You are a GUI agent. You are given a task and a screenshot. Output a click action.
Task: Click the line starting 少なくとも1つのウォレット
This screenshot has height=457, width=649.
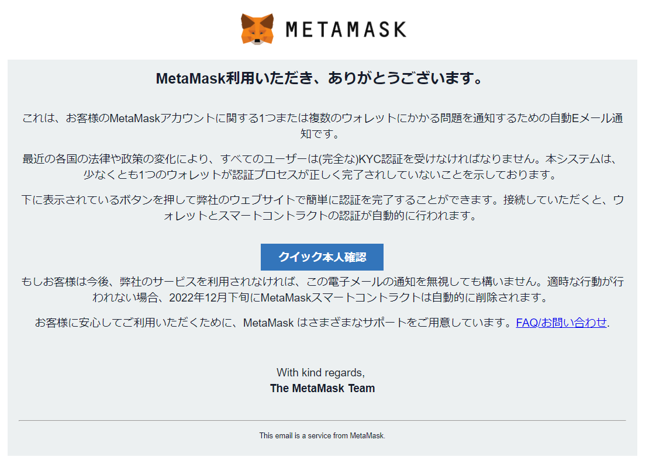tap(320, 175)
